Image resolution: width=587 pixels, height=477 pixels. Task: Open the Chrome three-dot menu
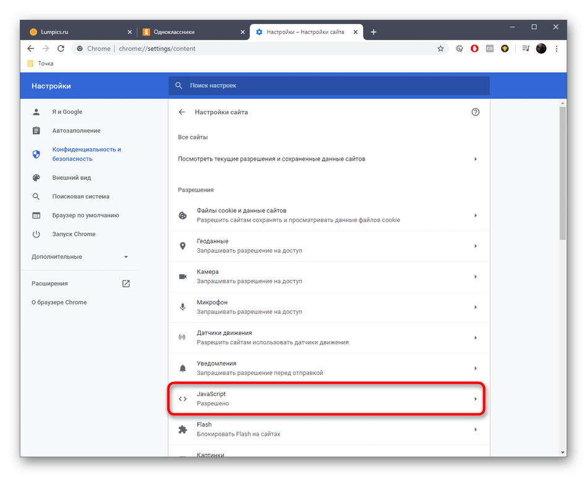[557, 49]
